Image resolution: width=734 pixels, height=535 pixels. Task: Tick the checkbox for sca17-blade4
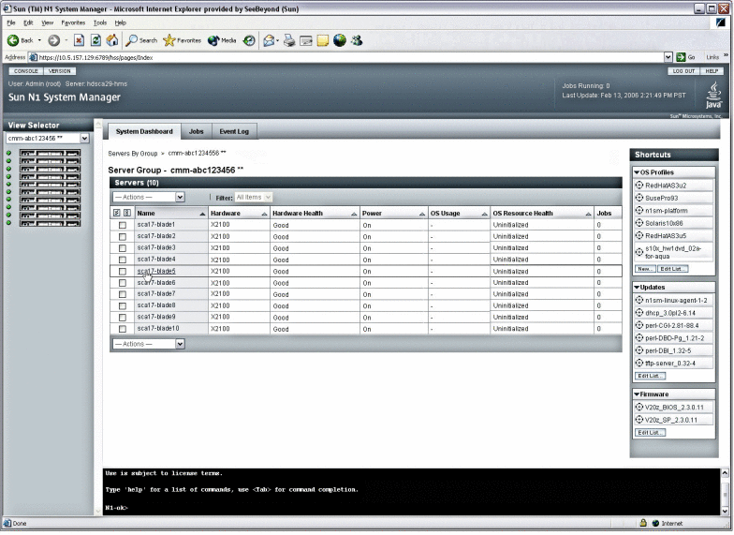click(123, 260)
